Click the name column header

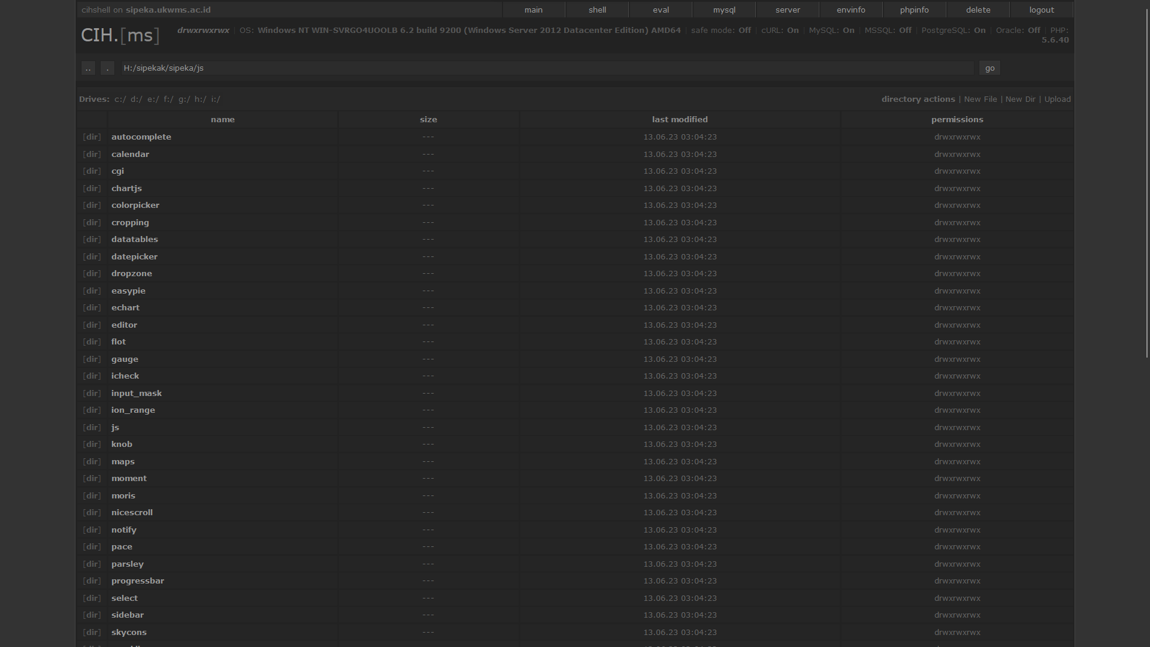point(223,120)
